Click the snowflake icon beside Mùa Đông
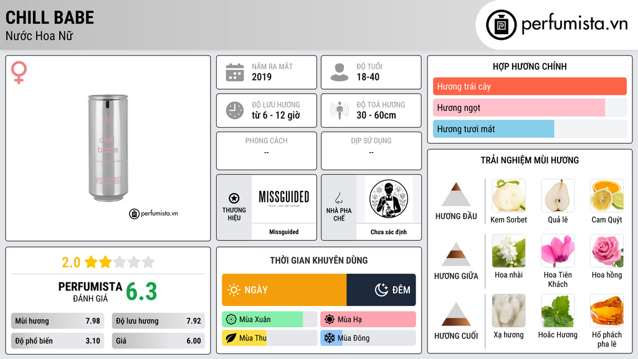 coord(330,338)
